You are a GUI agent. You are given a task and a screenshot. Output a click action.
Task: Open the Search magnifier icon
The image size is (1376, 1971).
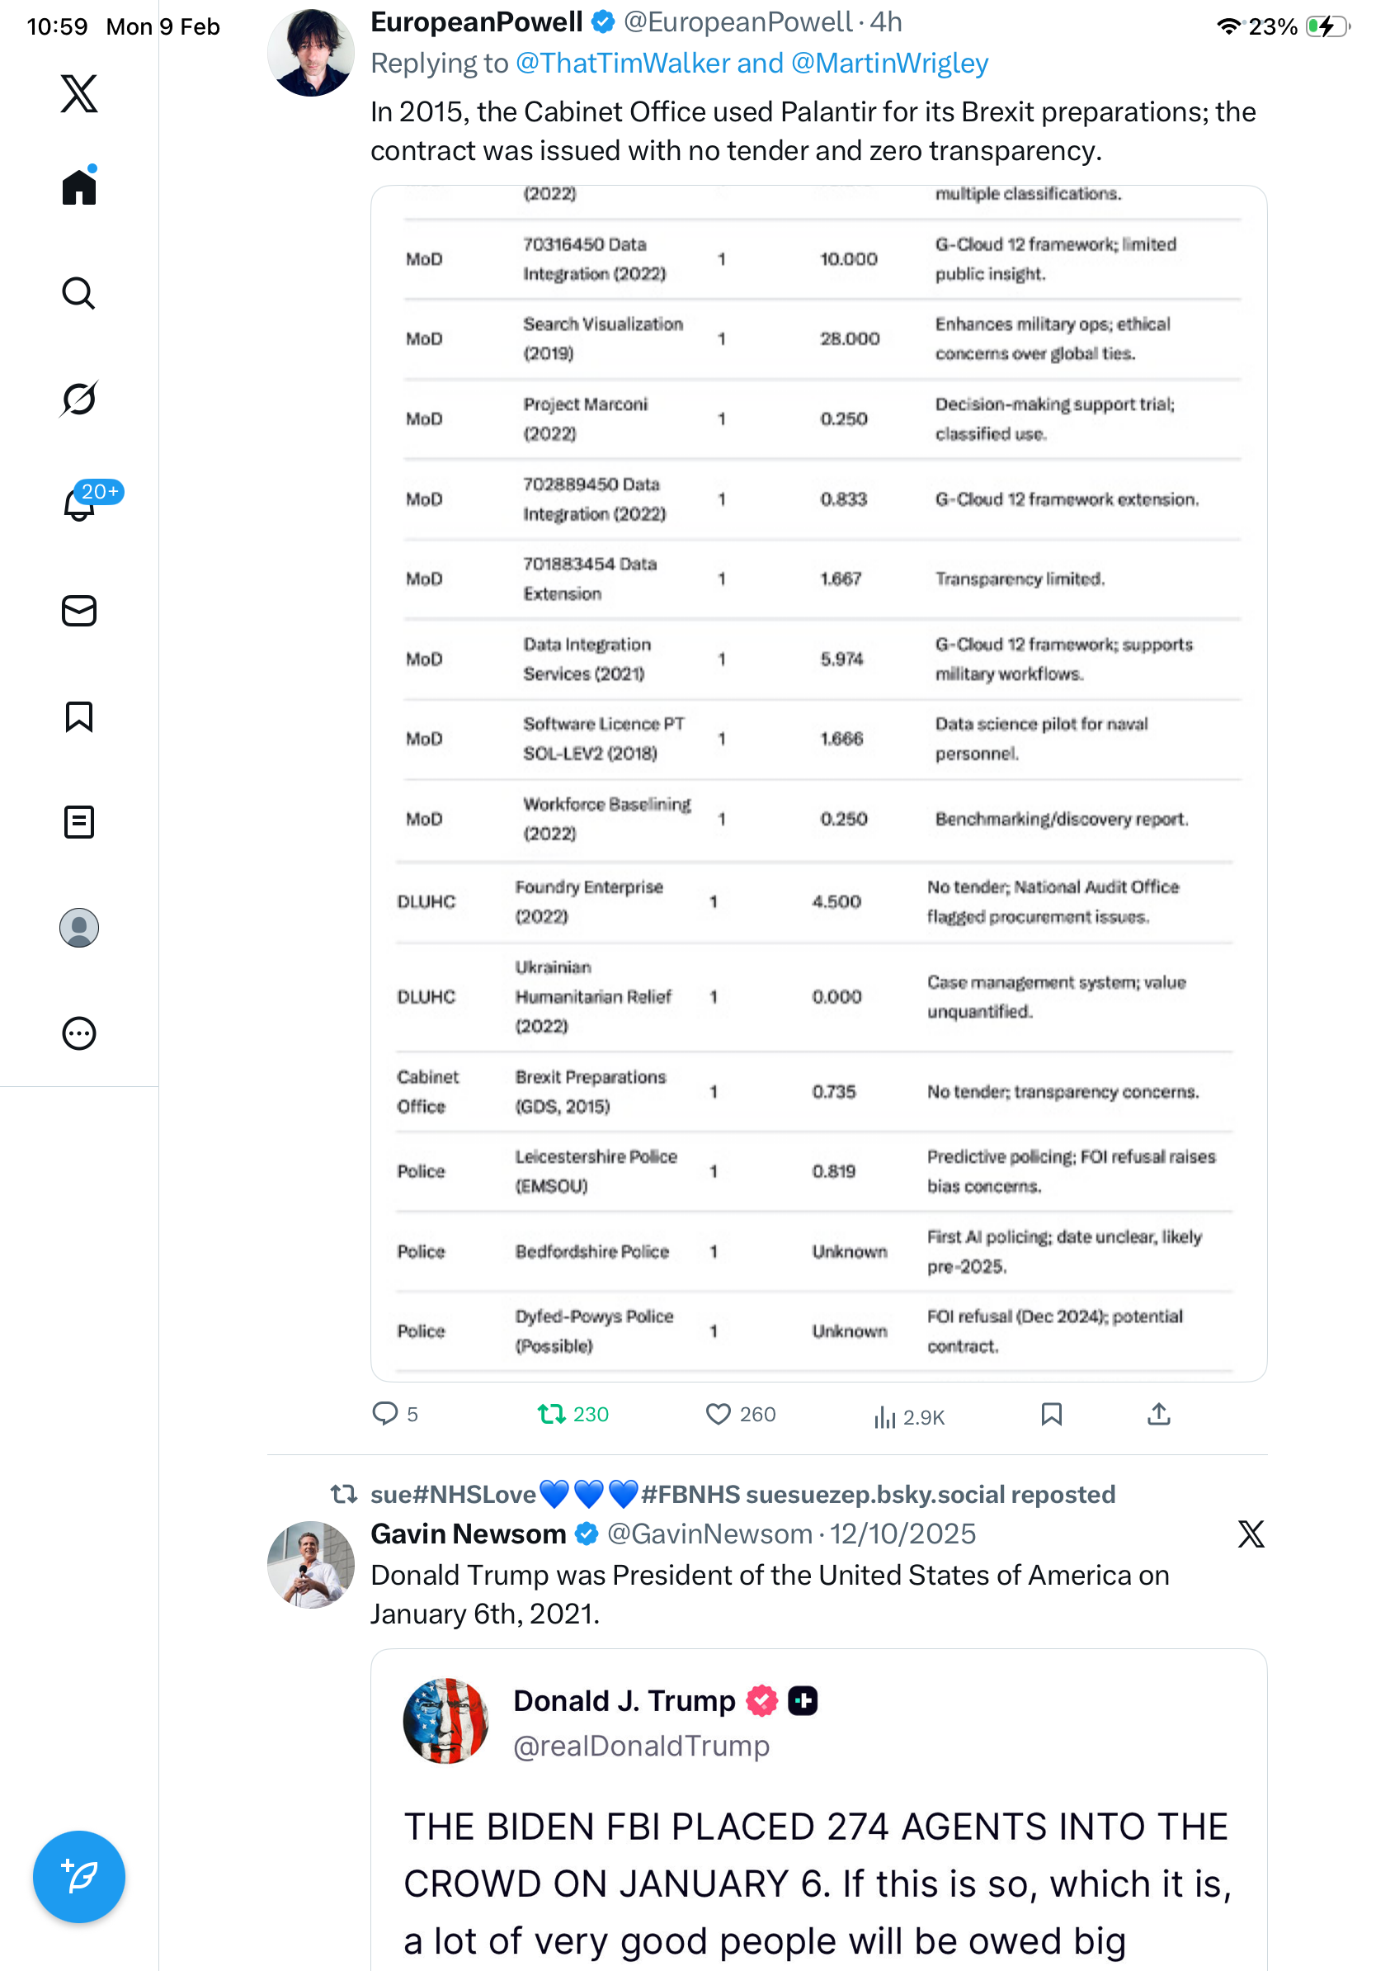click(x=79, y=294)
